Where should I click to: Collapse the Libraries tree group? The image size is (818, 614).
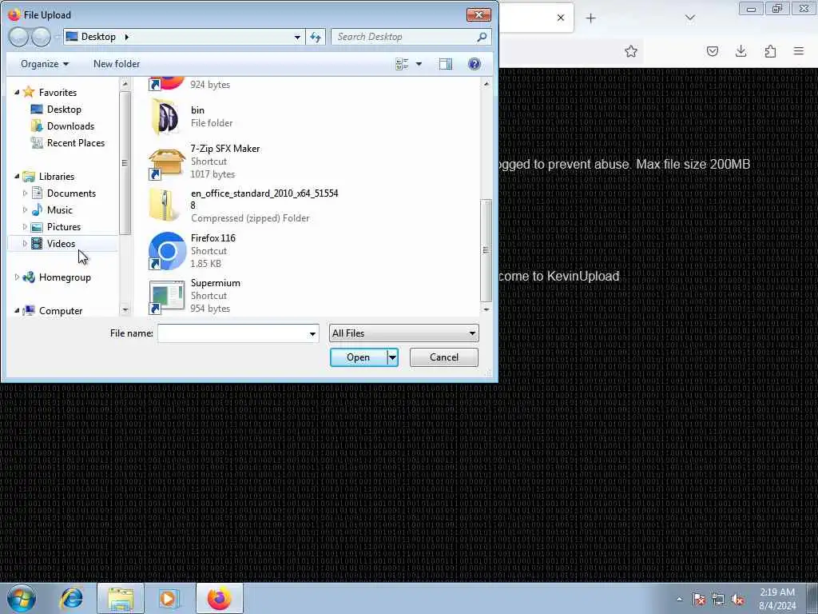click(17, 177)
